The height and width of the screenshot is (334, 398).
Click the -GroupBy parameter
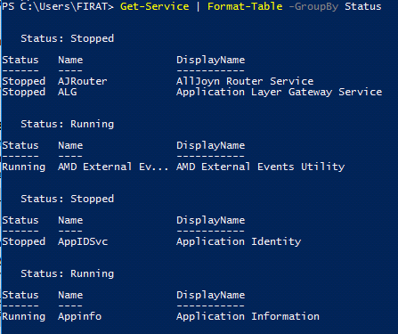(313, 6)
